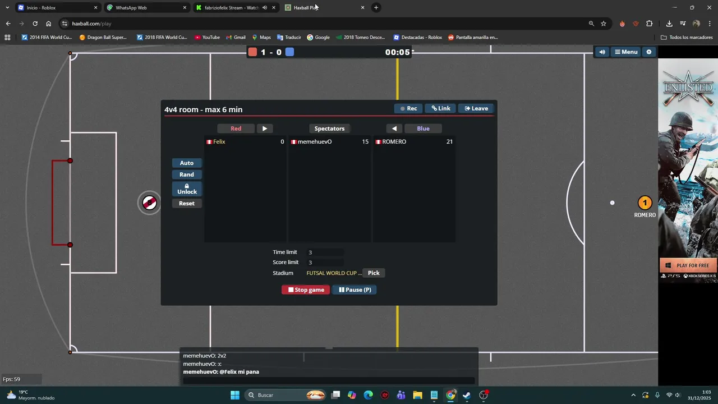Reload the Haxball page

point(35,24)
